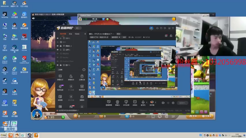Start recording with the camera record icon
Screen dimensions: 246x138
pyautogui.click(x=163, y=103)
